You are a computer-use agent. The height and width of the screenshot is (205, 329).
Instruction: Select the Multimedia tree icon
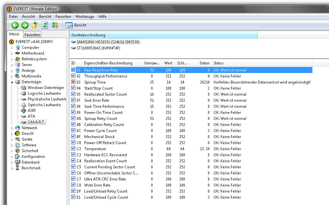coord(18,76)
